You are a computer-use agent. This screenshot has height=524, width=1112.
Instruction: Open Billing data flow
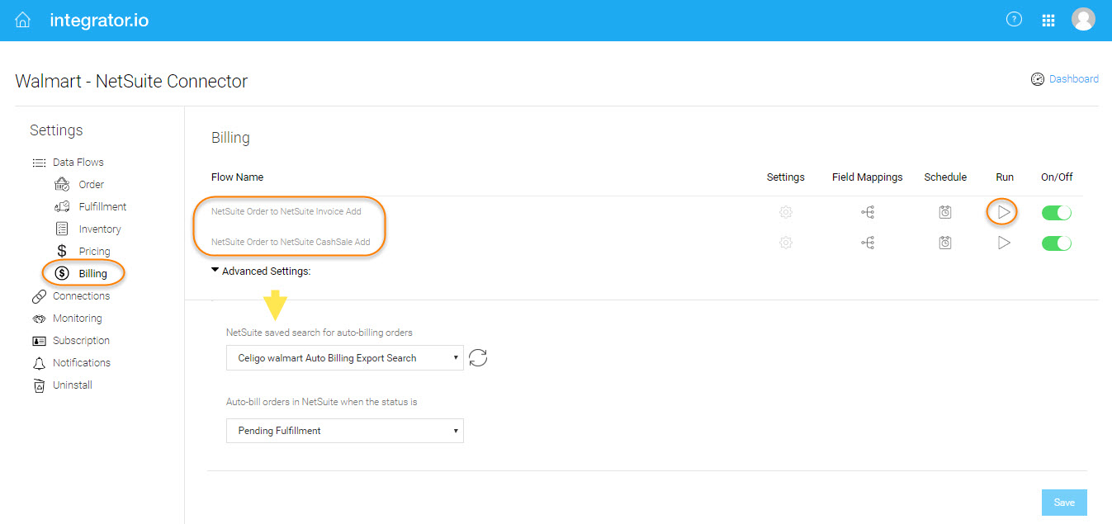coord(93,274)
